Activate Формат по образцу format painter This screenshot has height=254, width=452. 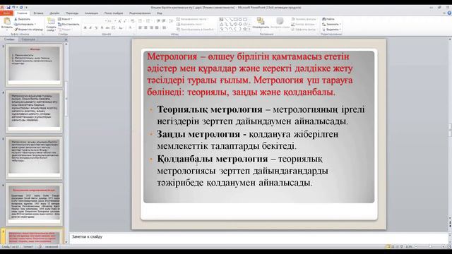coord(29,30)
